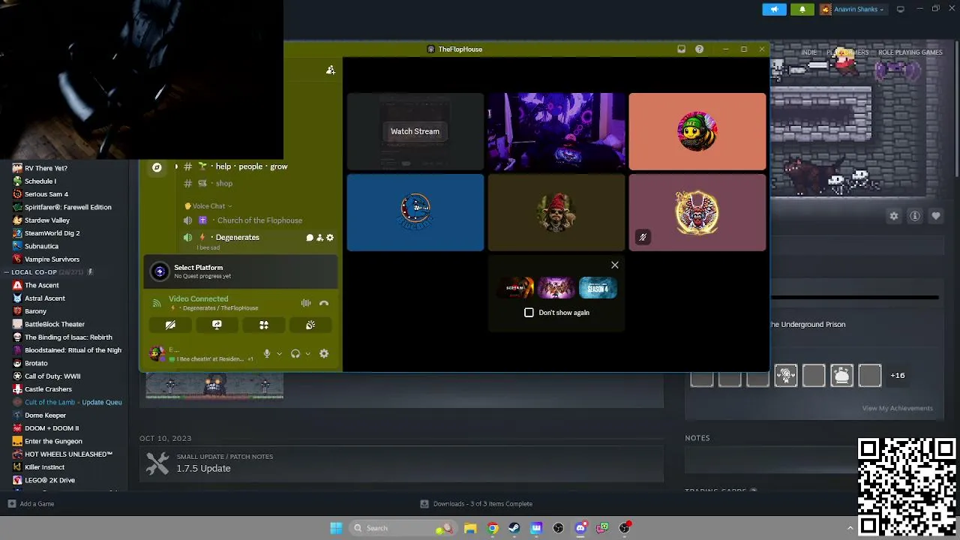Open Steam notifications bell
This screenshot has width=960, height=540.
[x=802, y=9]
